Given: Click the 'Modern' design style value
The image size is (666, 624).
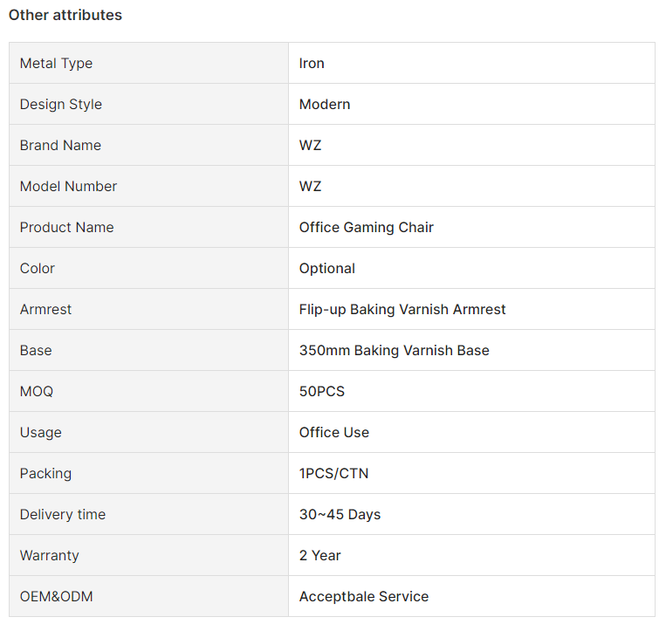Looking at the screenshot, I should (x=325, y=104).
